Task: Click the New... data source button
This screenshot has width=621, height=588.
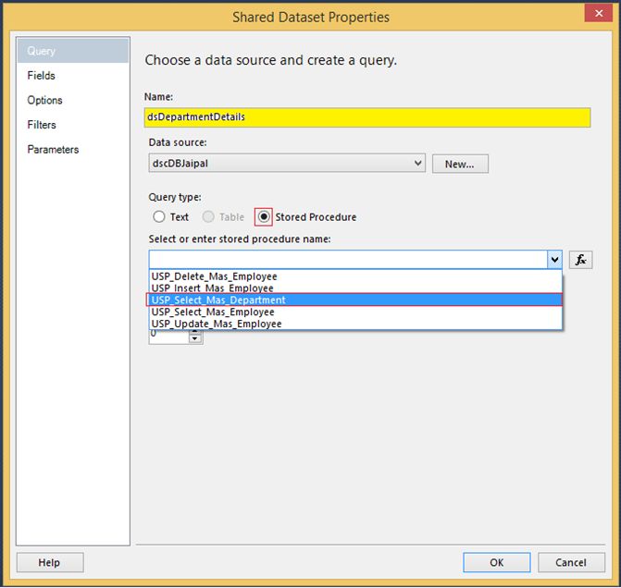Action: tap(460, 164)
